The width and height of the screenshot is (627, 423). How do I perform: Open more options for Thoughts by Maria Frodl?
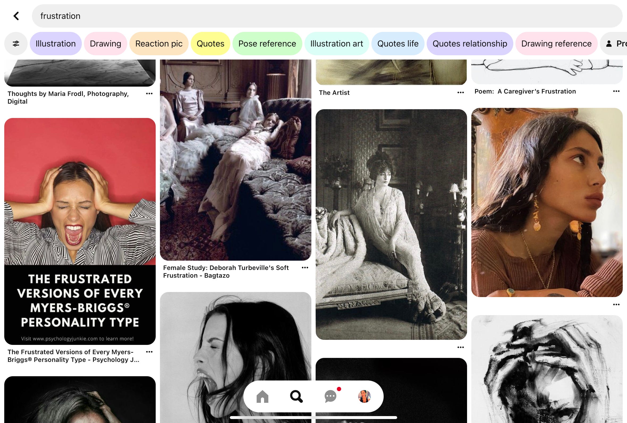click(x=149, y=94)
